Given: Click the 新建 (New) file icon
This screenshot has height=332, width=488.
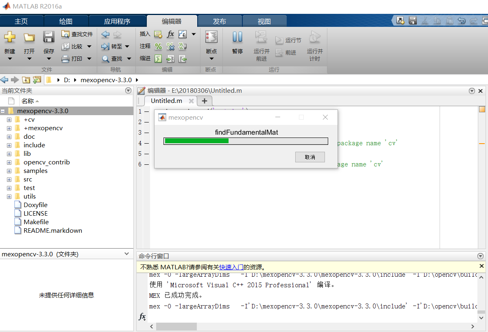Looking at the screenshot, I should tap(10, 37).
